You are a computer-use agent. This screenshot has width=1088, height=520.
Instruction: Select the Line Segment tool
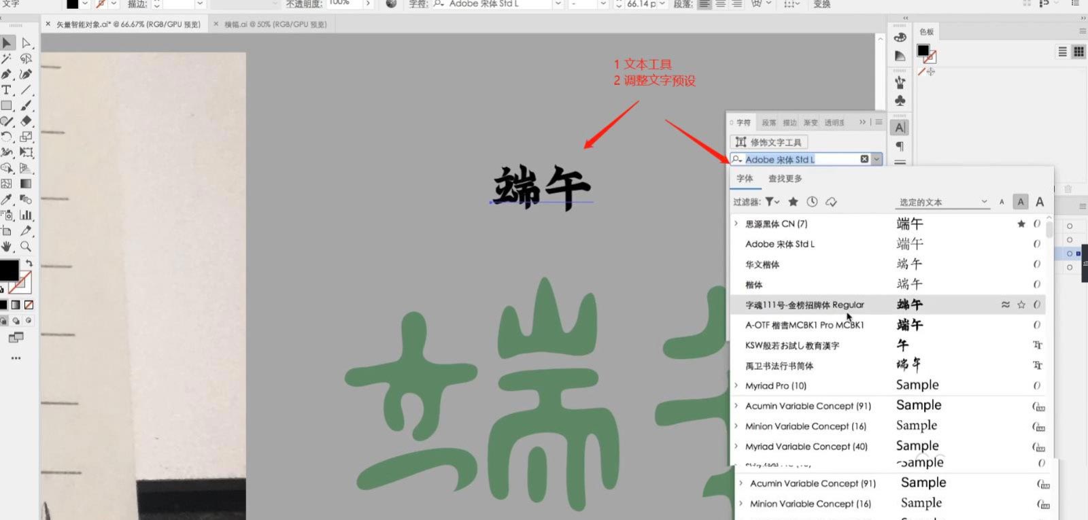(26, 90)
